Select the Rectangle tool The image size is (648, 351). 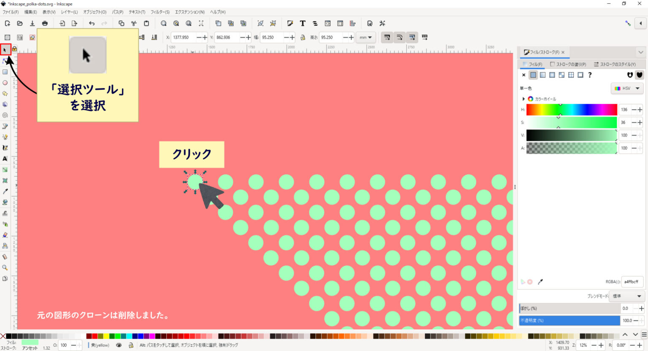coord(5,72)
